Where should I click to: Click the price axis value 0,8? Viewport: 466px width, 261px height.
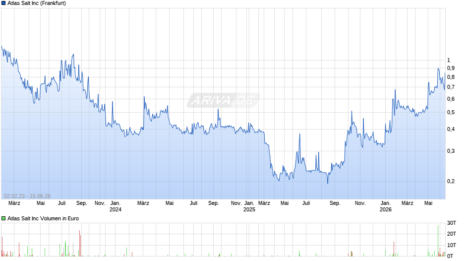tap(451, 77)
